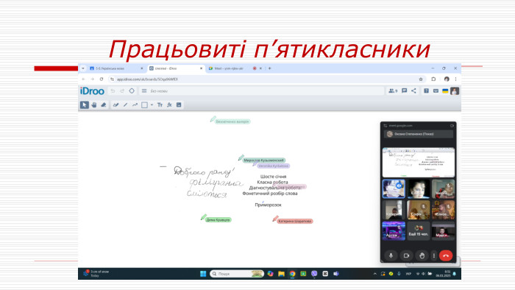
Task: Select the arrow selection tool
Action: tap(85, 105)
